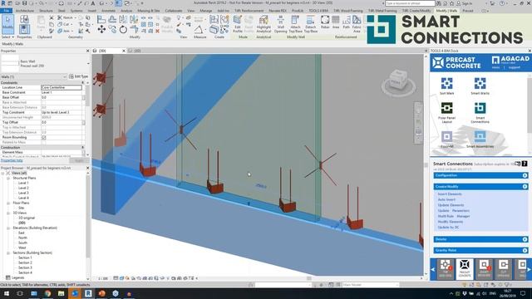Open the North elevation view
532x299 pixels.
click(x=22, y=238)
